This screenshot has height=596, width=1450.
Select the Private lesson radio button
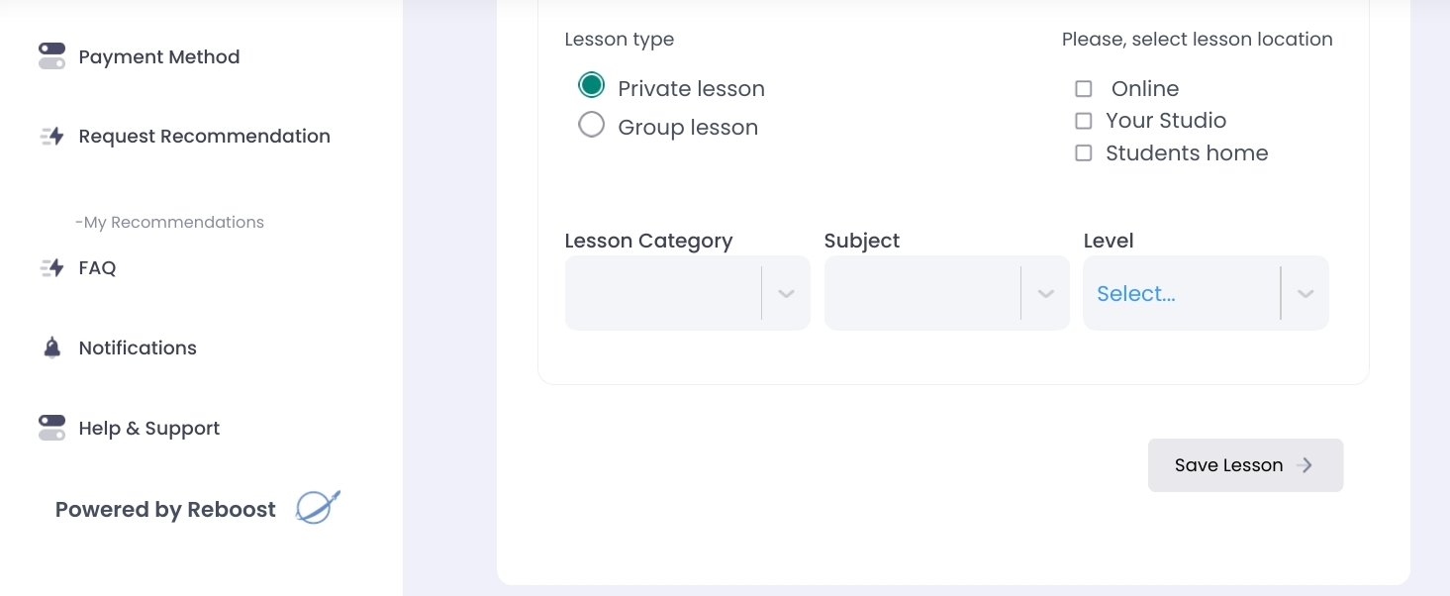pos(591,86)
